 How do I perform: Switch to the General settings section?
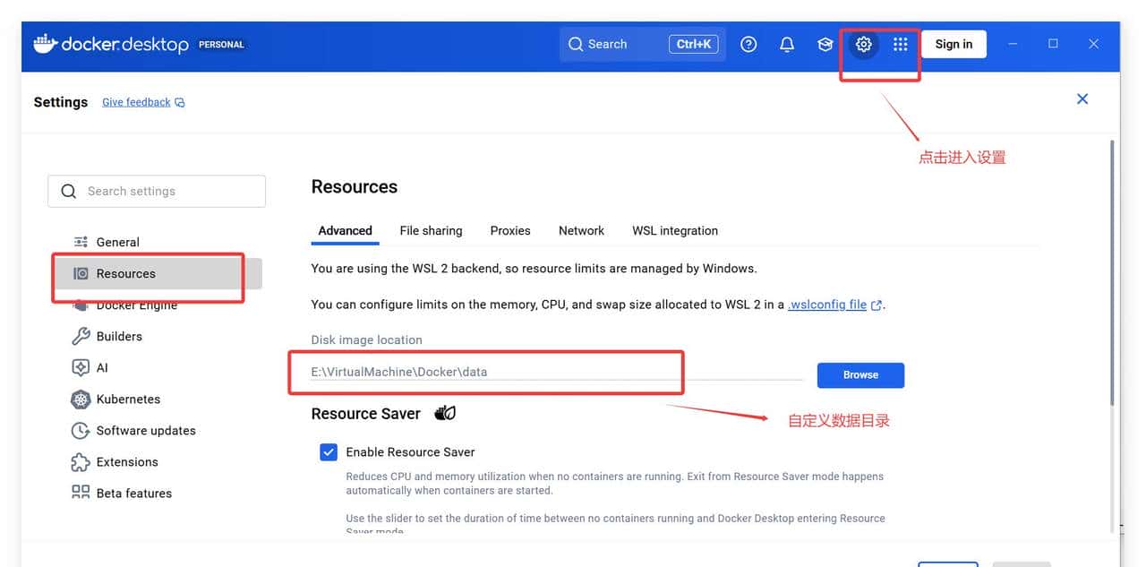(x=117, y=242)
